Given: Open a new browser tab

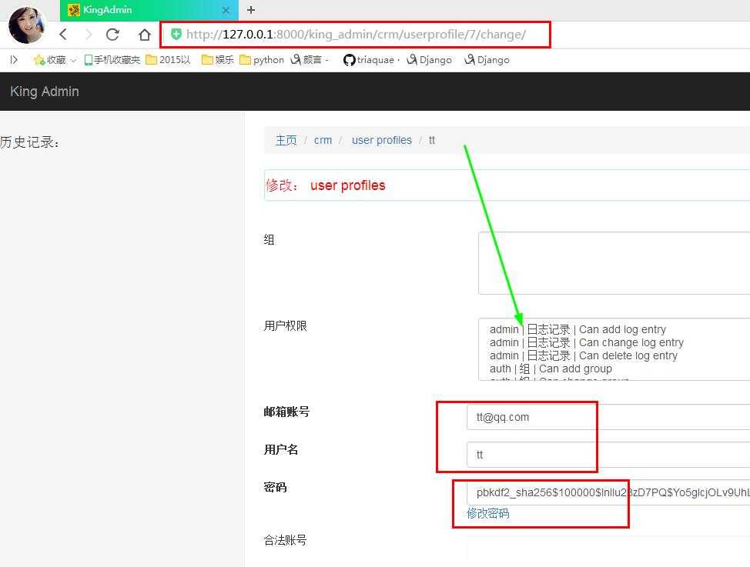Looking at the screenshot, I should click(x=250, y=9).
